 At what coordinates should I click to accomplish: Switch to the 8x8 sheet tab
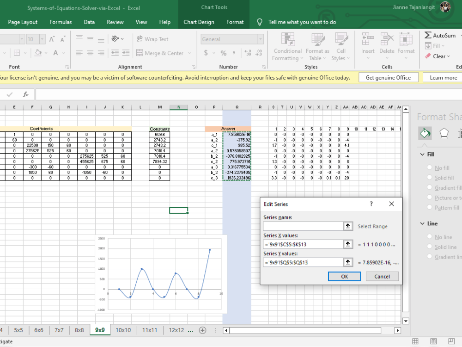click(x=79, y=330)
